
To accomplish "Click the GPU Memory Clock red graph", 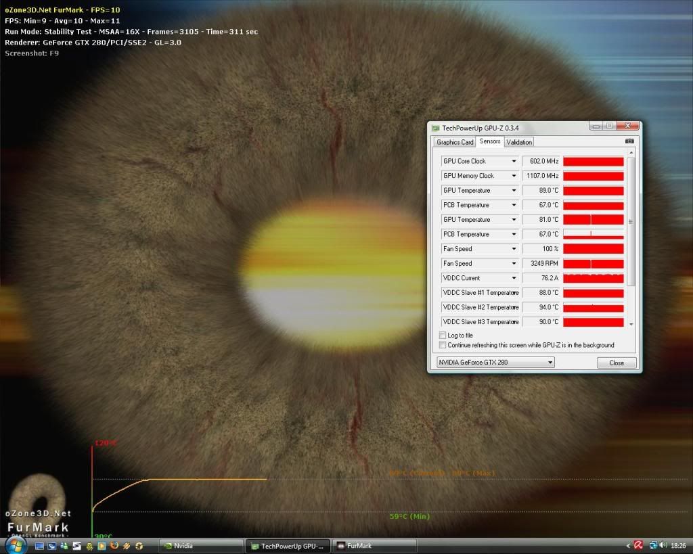I will [x=593, y=176].
